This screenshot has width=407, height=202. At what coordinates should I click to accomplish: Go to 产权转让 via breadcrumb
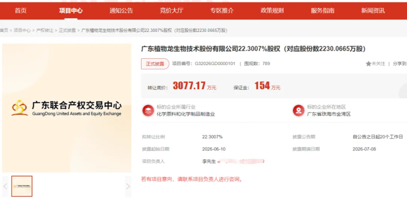(x=45, y=31)
